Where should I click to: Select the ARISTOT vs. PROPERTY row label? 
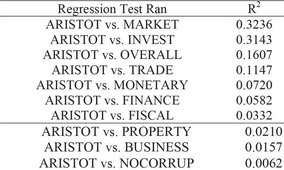pos(116,132)
